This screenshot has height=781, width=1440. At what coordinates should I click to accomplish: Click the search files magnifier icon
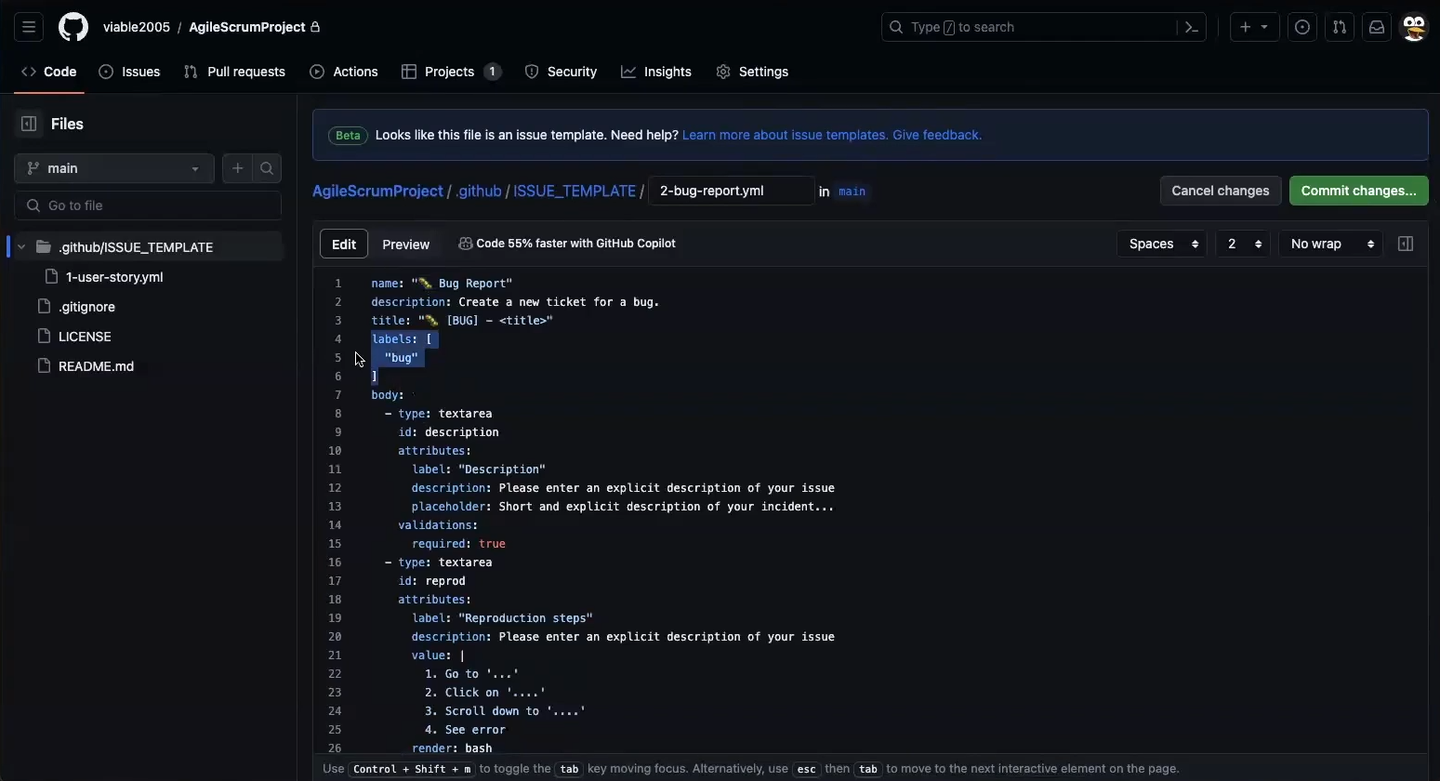[267, 168]
